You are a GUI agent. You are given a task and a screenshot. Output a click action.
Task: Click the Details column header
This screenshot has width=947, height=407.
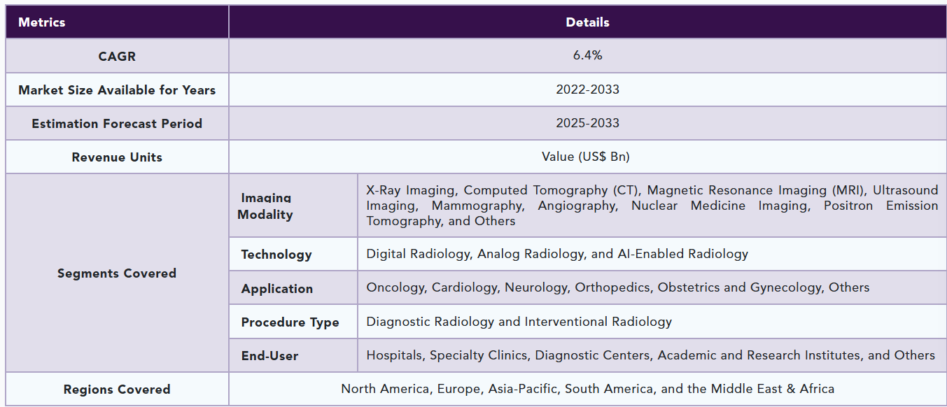tap(587, 22)
